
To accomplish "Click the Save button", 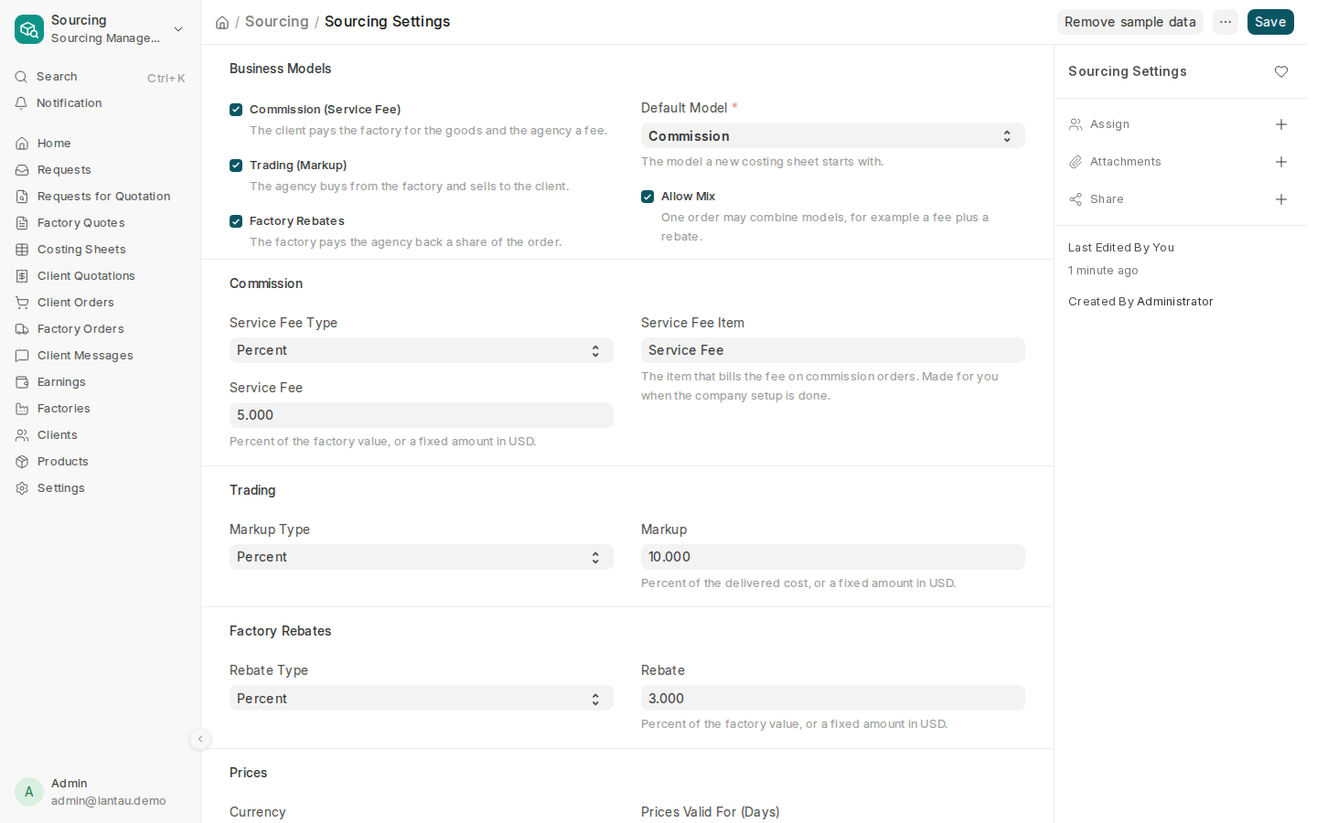I will click(1270, 22).
